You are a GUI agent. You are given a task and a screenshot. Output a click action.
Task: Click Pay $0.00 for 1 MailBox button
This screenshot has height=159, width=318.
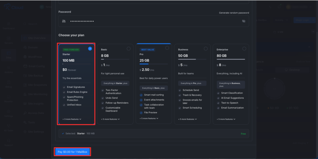click(x=72, y=152)
